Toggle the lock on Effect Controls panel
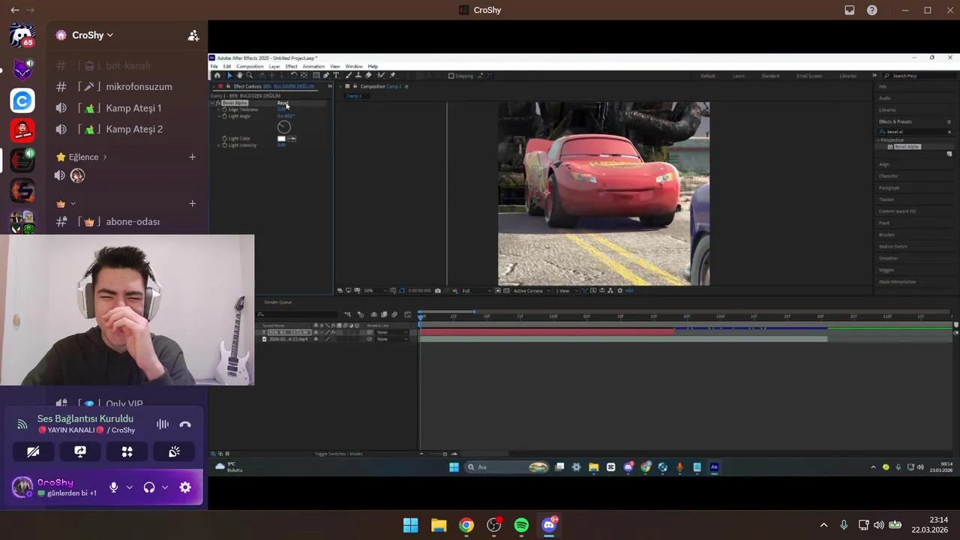This screenshot has height=540, width=960. (x=228, y=86)
